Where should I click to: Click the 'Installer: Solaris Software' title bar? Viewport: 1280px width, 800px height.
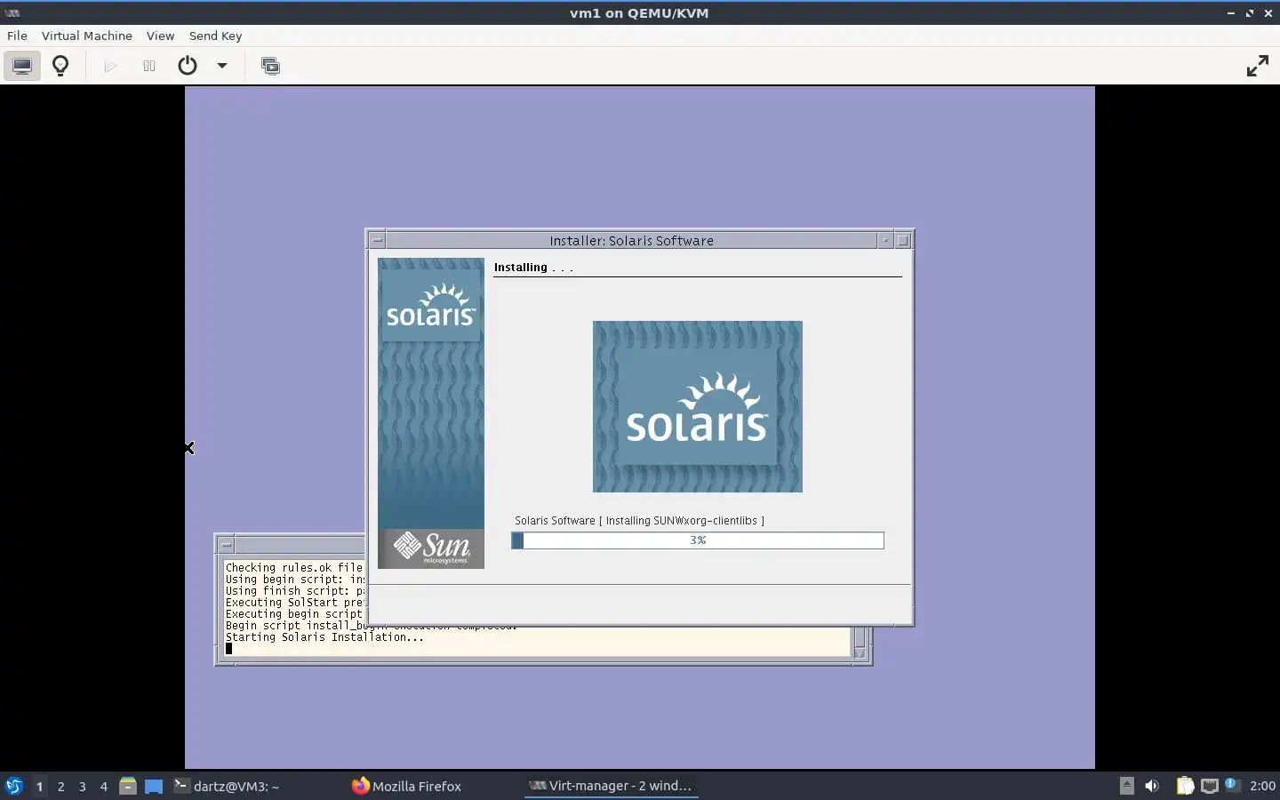631,240
